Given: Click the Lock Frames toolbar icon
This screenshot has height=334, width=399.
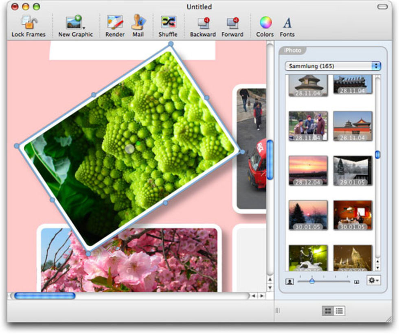Looking at the screenshot, I should coord(28,23).
